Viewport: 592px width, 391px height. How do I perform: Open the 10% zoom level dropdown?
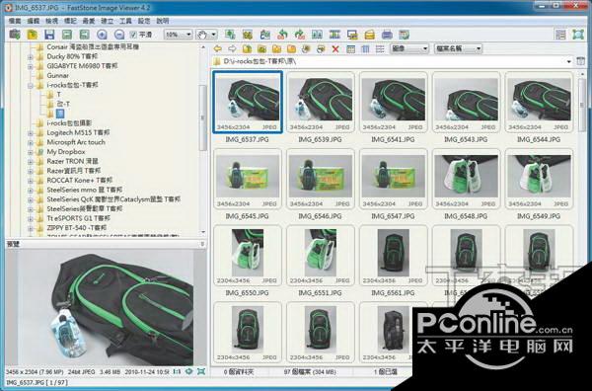(x=179, y=35)
